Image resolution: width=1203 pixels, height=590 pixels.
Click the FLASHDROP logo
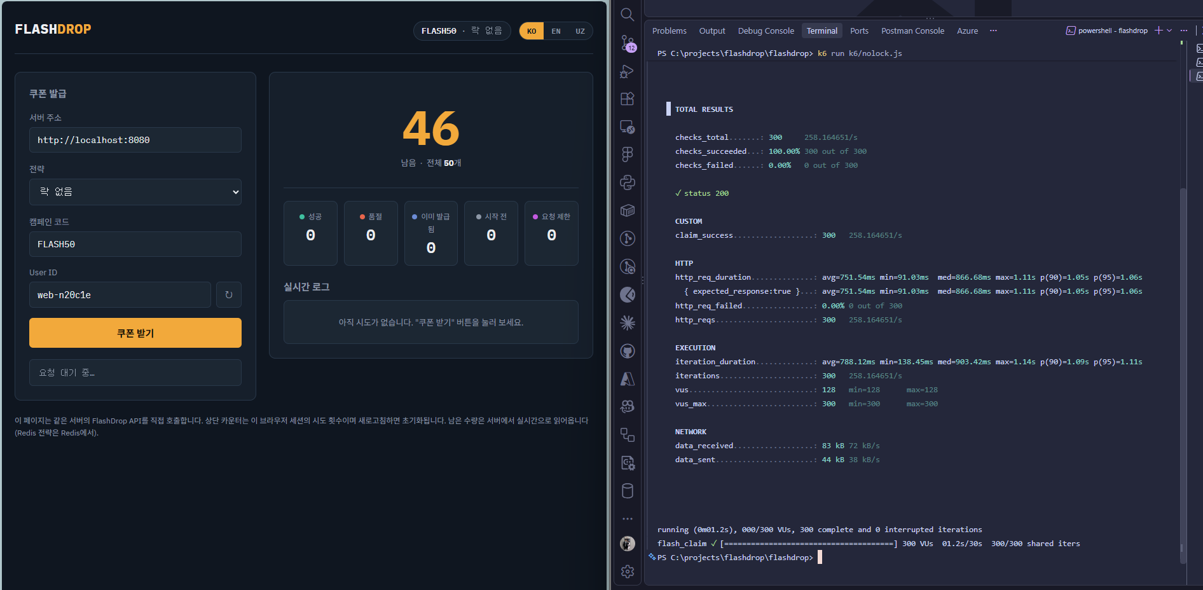(x=53, y=29)
